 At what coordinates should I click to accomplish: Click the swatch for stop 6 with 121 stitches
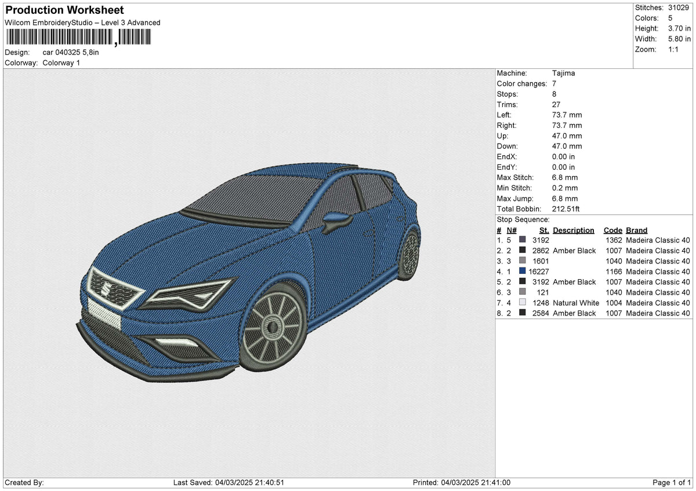click(523, 292)
